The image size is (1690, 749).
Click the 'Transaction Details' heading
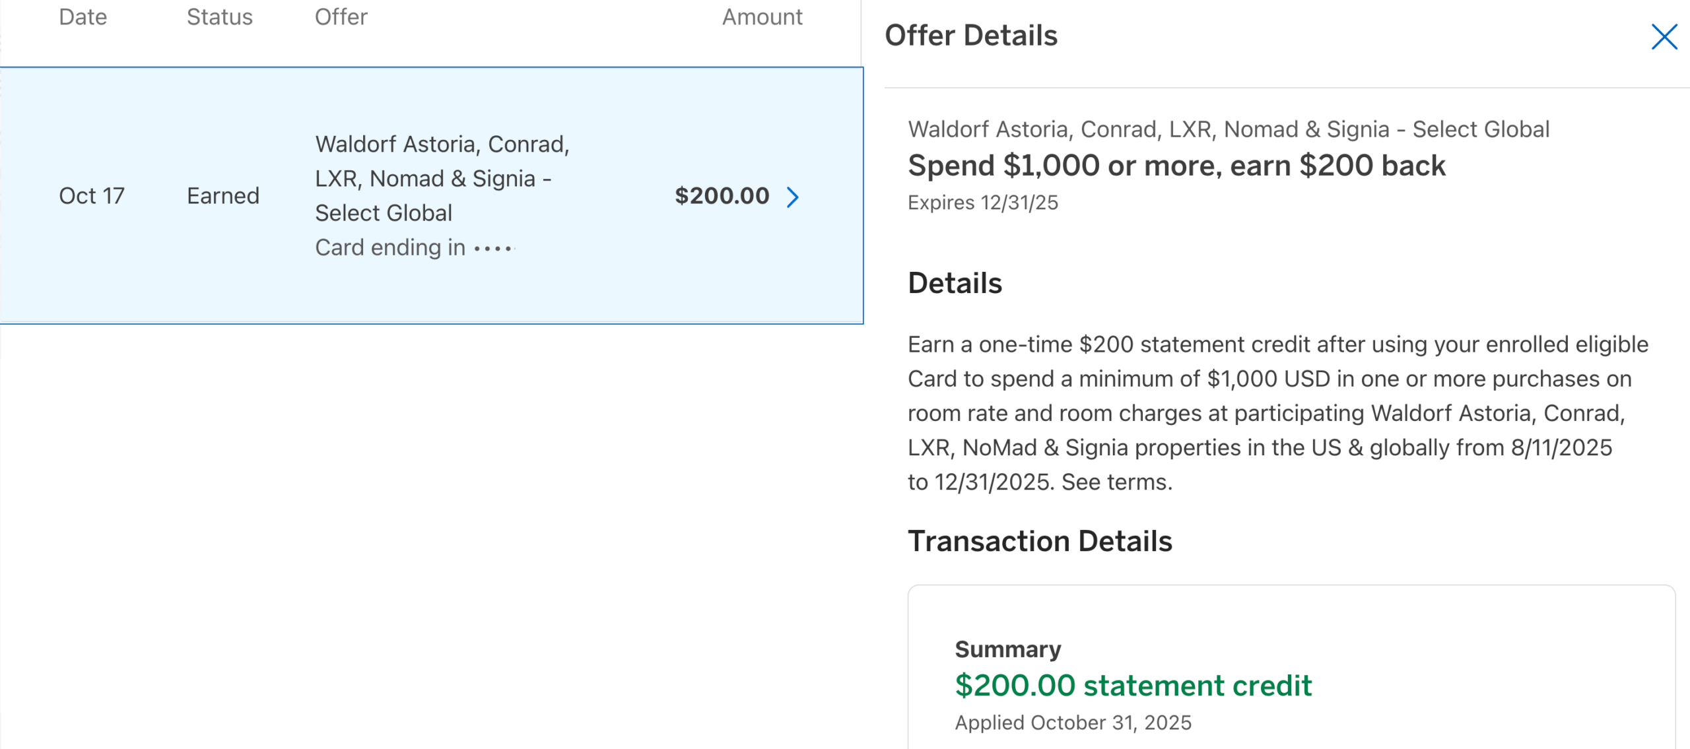(1039, 541)
